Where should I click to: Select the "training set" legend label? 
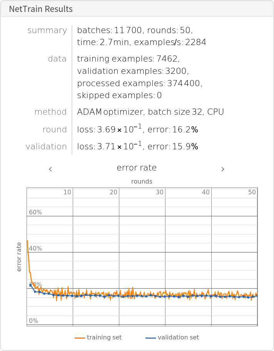[x=104, y=338]
